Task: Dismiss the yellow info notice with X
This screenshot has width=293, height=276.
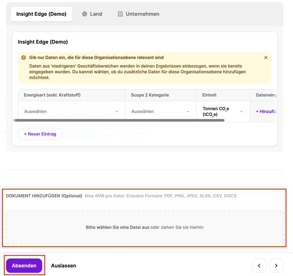Action: 265,57
